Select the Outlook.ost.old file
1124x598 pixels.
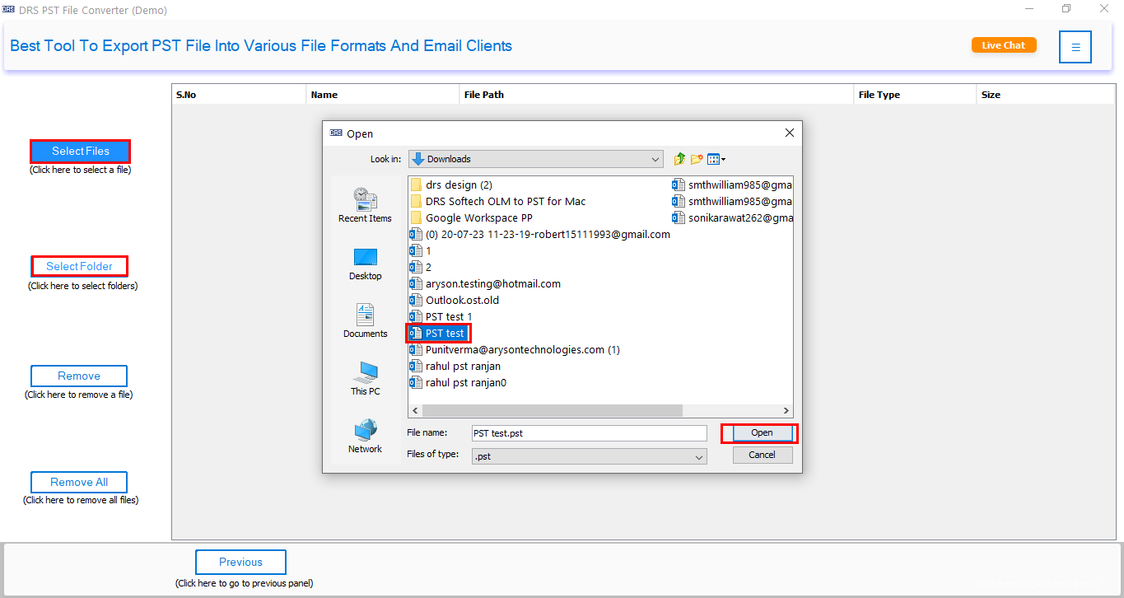tap(455, 300)
